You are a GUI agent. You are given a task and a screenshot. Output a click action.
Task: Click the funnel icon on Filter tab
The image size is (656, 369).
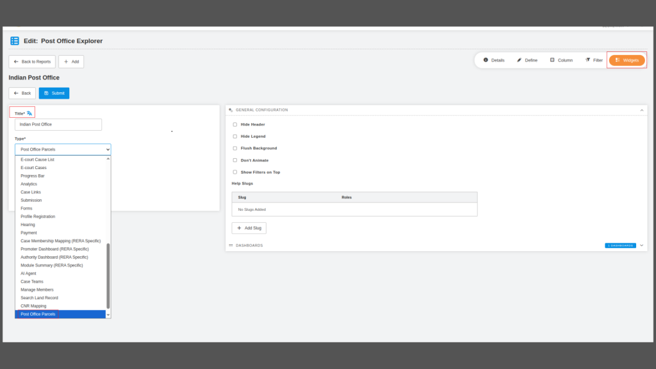tap(587, 60)
